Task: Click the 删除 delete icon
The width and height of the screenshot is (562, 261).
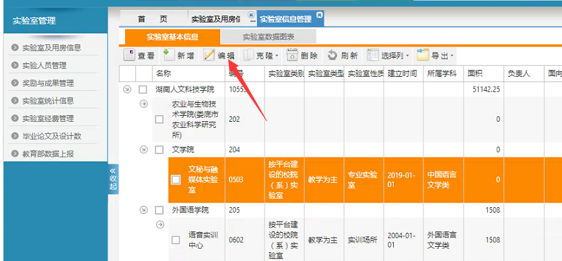Action: [x=293, y=55]
